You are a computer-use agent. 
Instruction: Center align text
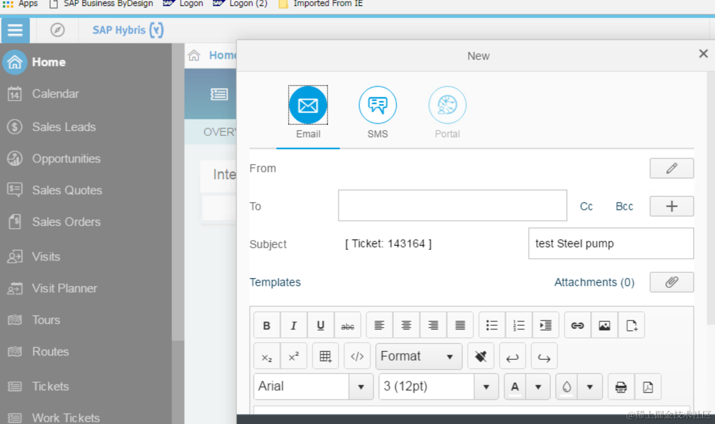point(406,325)
